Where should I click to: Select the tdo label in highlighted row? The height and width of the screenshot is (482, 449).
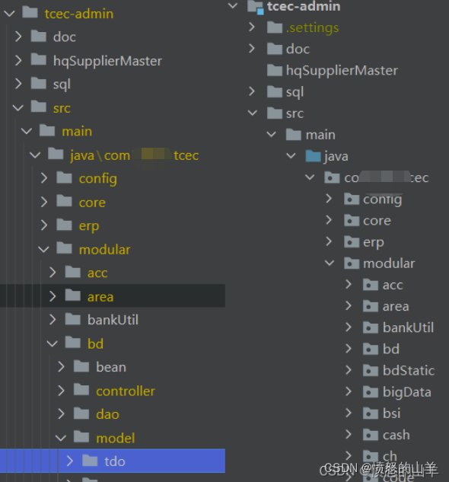[115, 461]
